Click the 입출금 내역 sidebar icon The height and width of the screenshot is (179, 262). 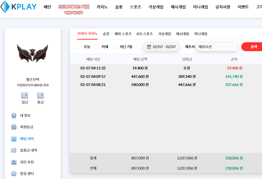14,150
